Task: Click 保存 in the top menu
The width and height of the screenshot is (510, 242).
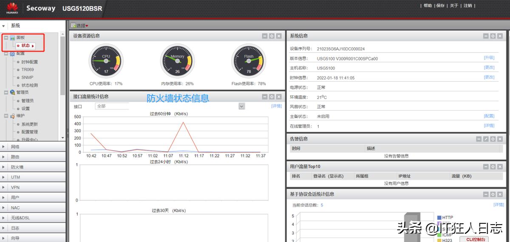Action: (440, 6)
